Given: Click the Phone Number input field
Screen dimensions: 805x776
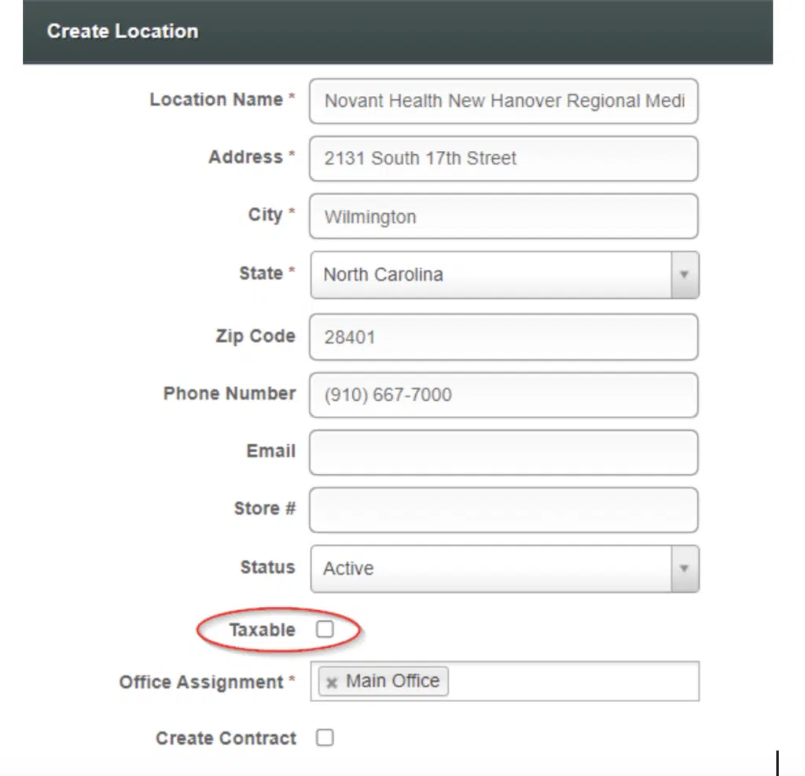Looking at the screenshot, I should click(503, 395).
